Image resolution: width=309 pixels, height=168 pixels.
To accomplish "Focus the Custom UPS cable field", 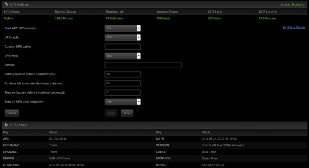I will [122, 47].
